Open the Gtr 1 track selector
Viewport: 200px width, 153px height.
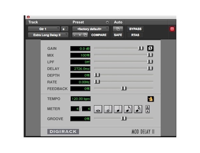44,29
